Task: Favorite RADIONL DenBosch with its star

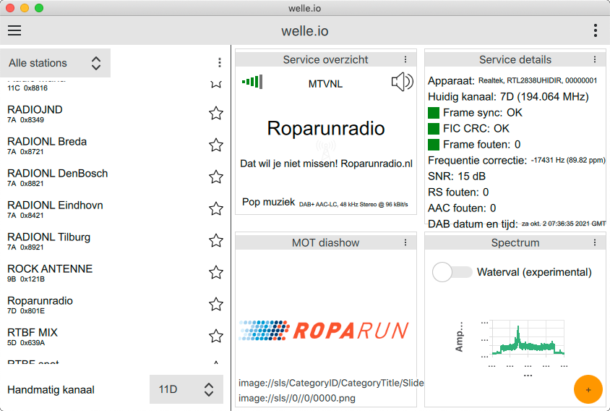Action: click(216, 177)
